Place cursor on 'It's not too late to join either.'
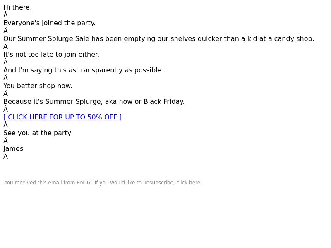This screenshot has width=331, height=248. (x=51, y=55)
